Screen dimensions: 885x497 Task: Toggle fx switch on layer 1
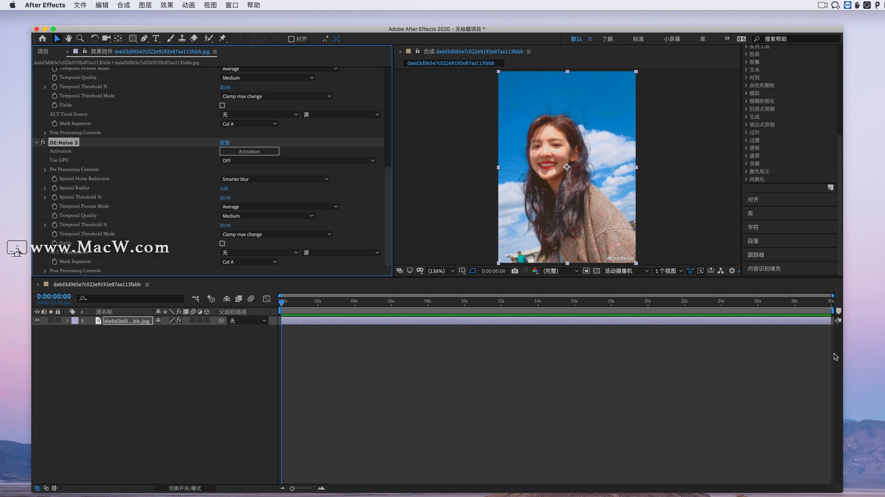coord(179,321)
